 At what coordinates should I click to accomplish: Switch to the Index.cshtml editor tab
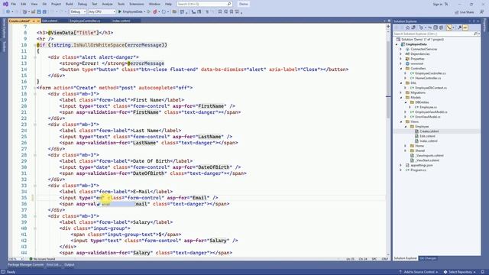pos(121,21)
